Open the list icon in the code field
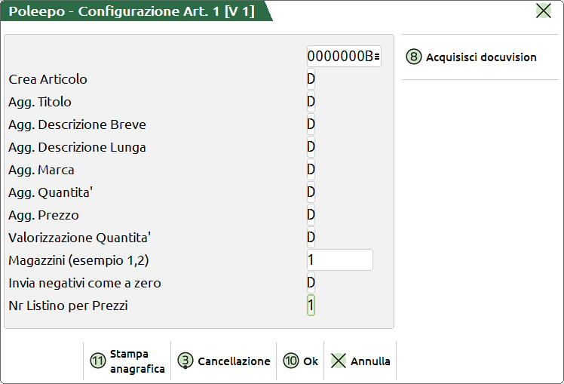The width and height of the screenshot is (564, 384). tap(377, 57)
